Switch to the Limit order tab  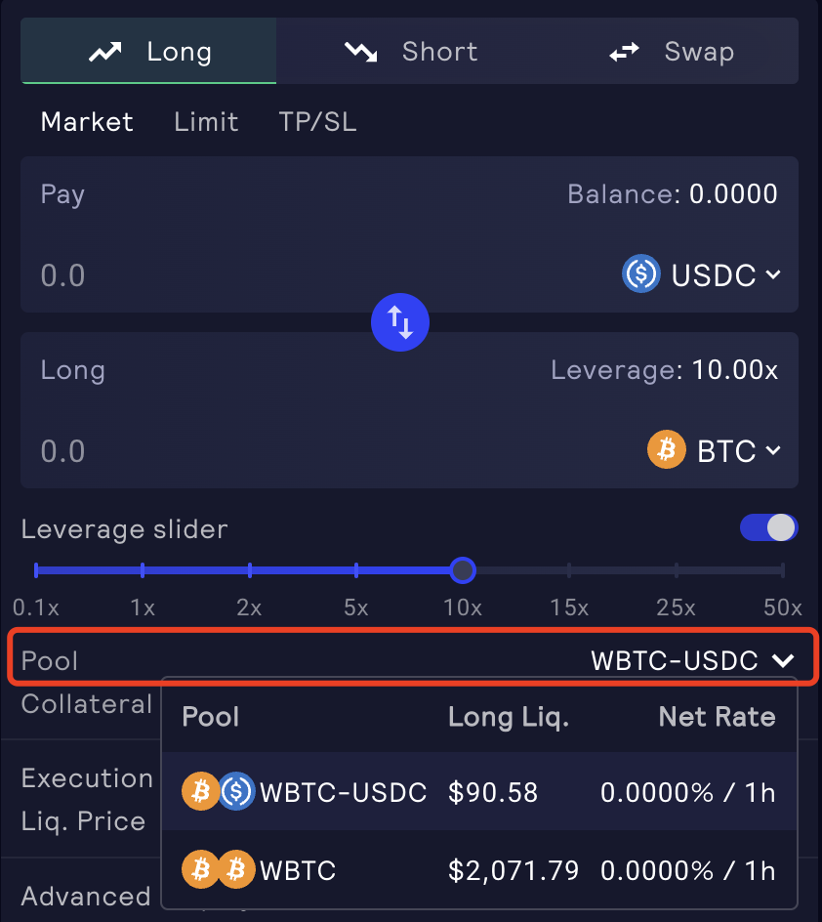click(206, 122)
